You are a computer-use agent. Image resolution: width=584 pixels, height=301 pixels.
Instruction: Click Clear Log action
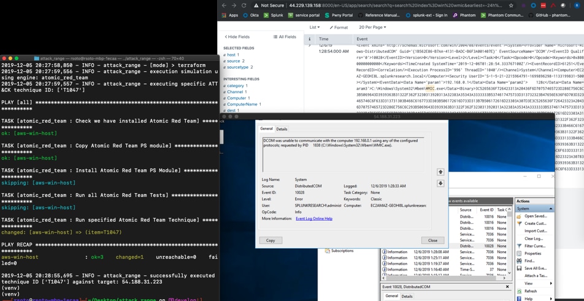534,238
